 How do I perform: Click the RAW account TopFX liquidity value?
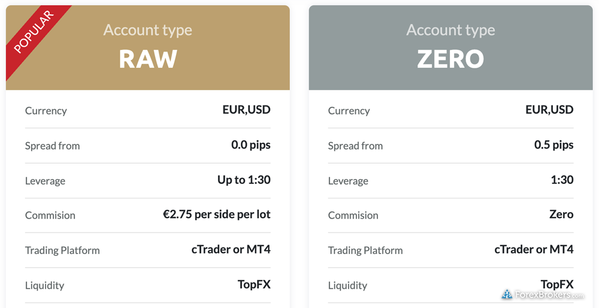pyautogui.click(x=254, y=285)
